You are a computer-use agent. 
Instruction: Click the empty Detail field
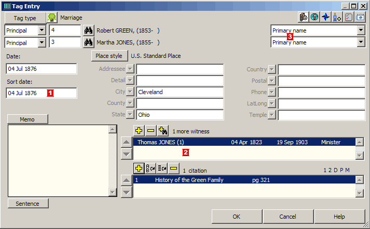[180, 81]
